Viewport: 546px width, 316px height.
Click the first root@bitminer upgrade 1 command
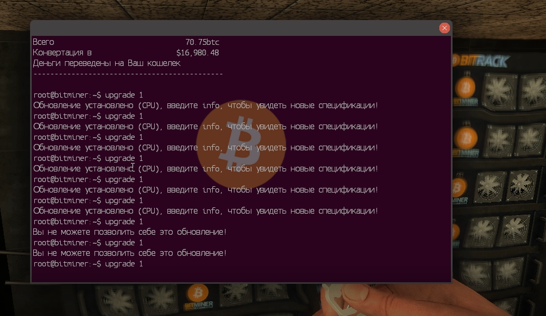pos(88,95)
